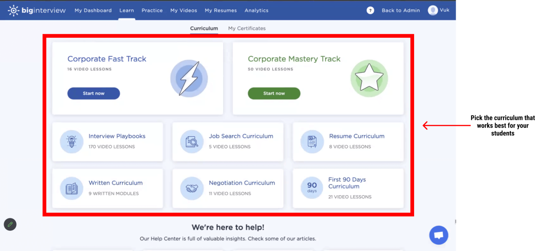Open the help question mark icon
535x251 pixels.
tap(370, 10)
